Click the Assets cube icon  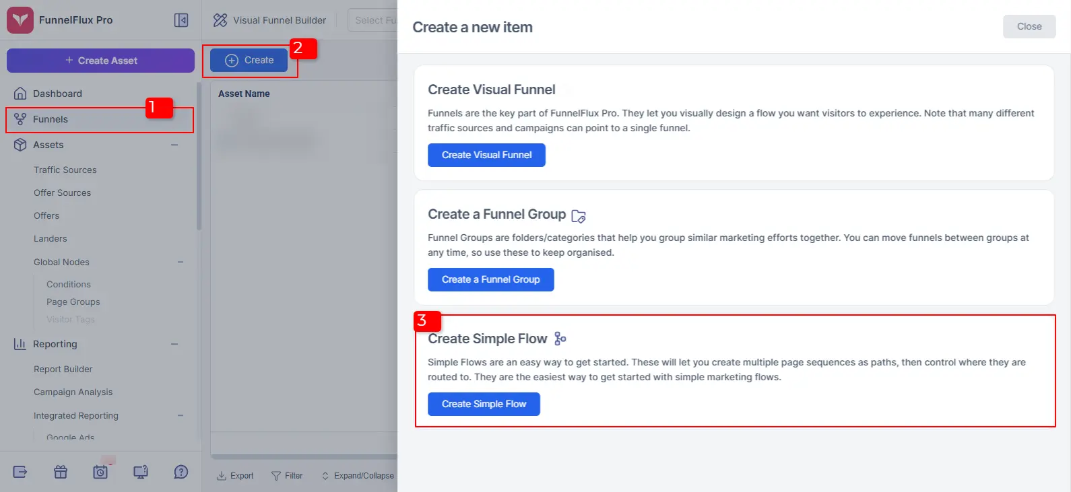[20, 145]
